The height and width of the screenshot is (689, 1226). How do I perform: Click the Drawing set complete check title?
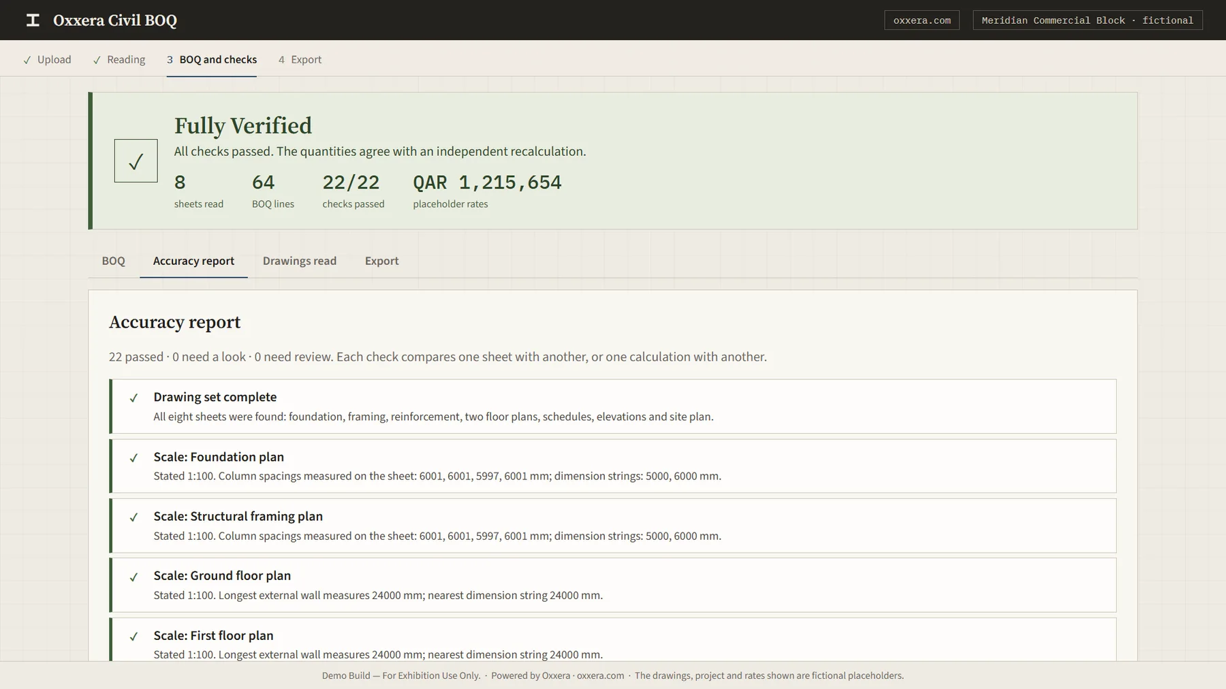coord(215,397)
